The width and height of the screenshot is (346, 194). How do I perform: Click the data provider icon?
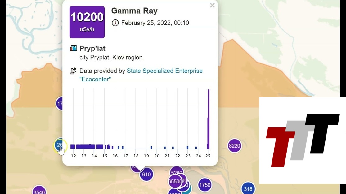[x=73, y=71]
